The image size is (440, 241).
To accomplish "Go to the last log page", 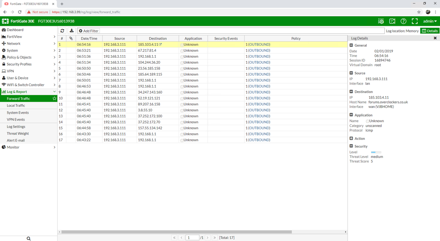I will (x=214, y=238).
